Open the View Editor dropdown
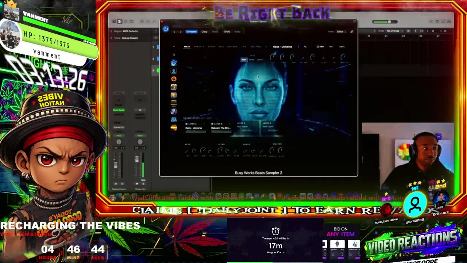 341,32
